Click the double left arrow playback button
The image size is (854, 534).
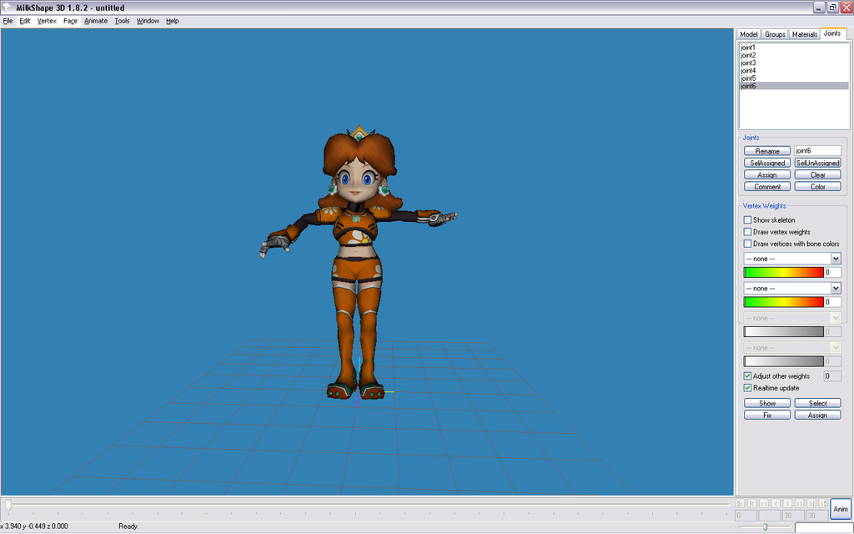tap(764, 504)
